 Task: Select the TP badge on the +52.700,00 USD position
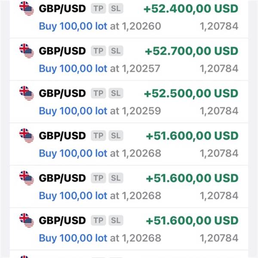pyautogui.click(x=98, y=51)
